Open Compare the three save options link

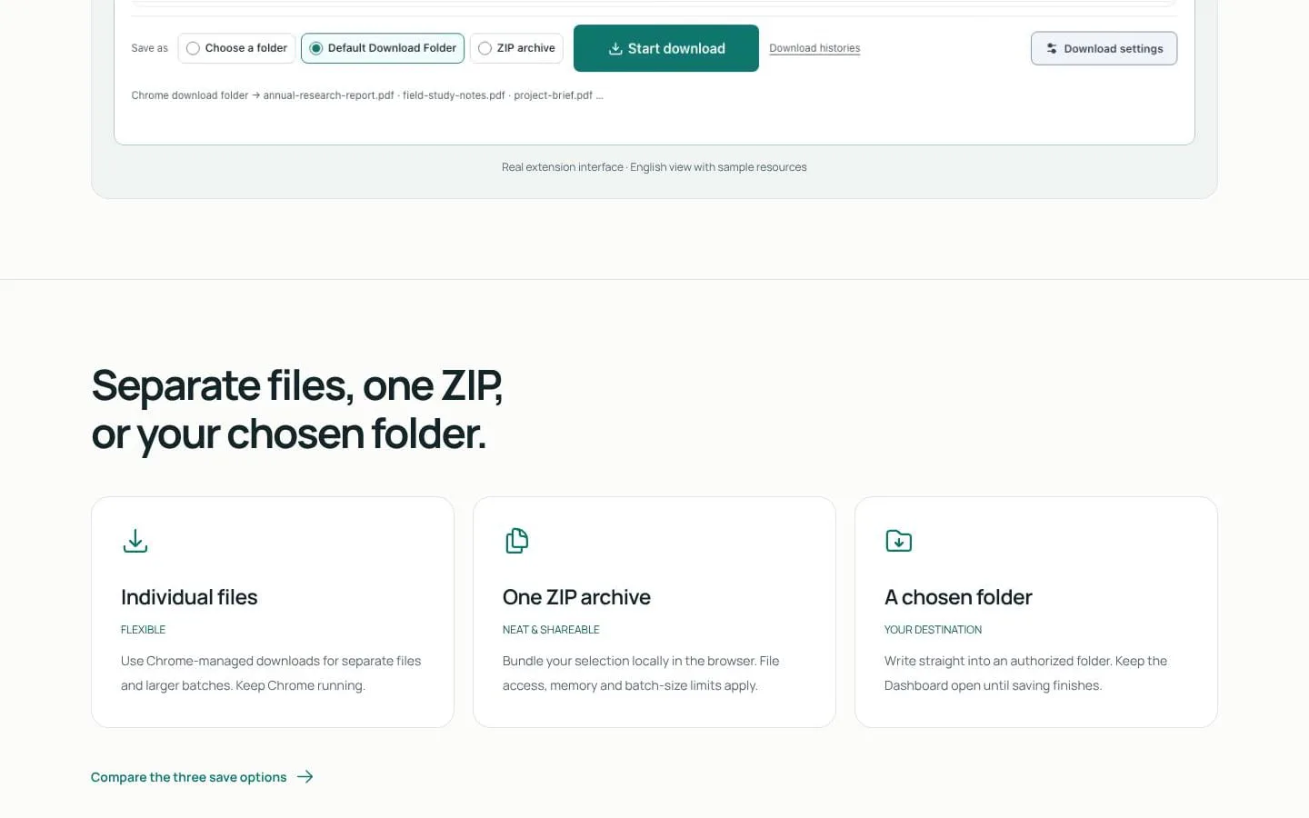pyautogui.click(x=202, y=777)
